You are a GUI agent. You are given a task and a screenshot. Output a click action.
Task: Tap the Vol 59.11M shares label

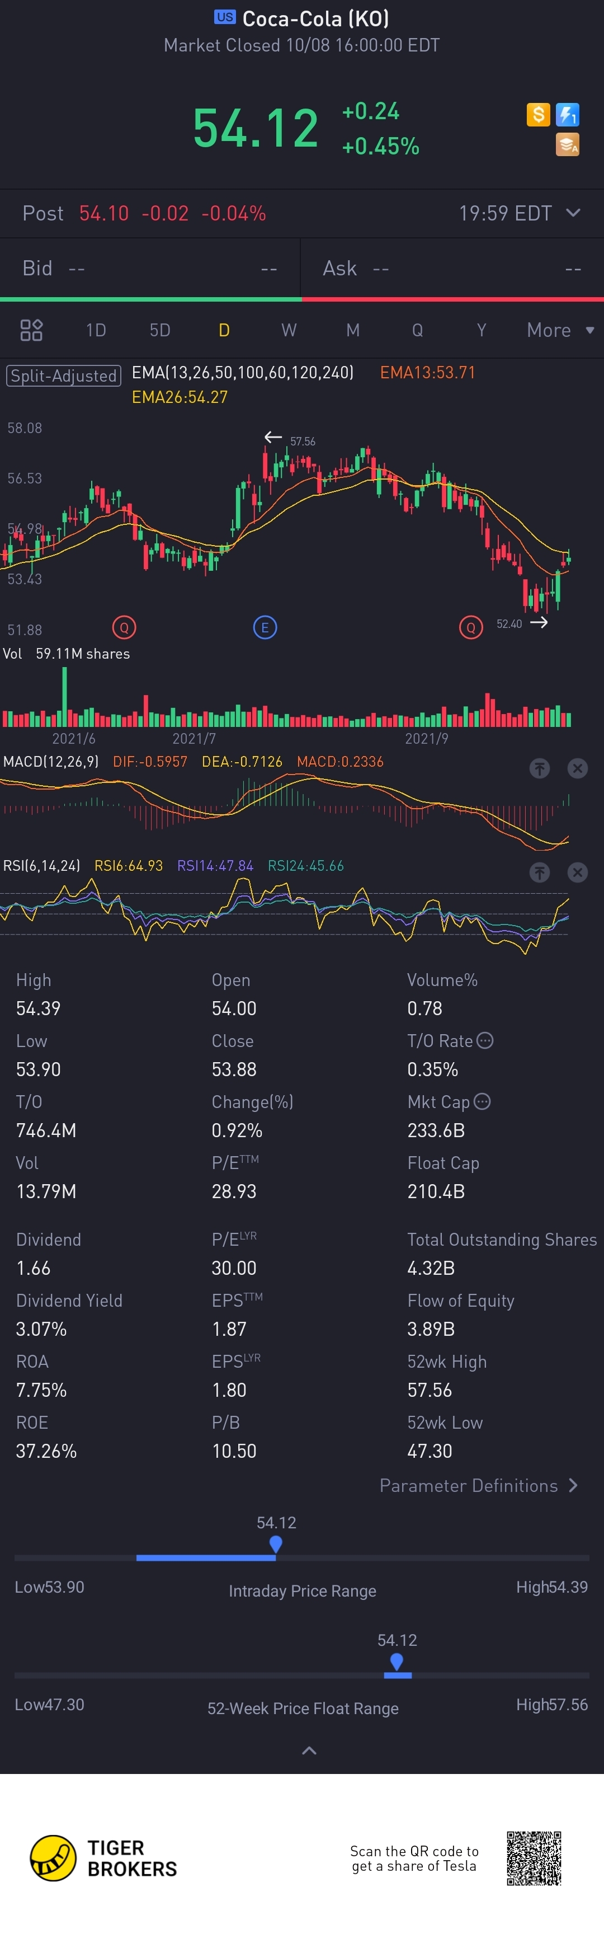(x=67, y=653)
